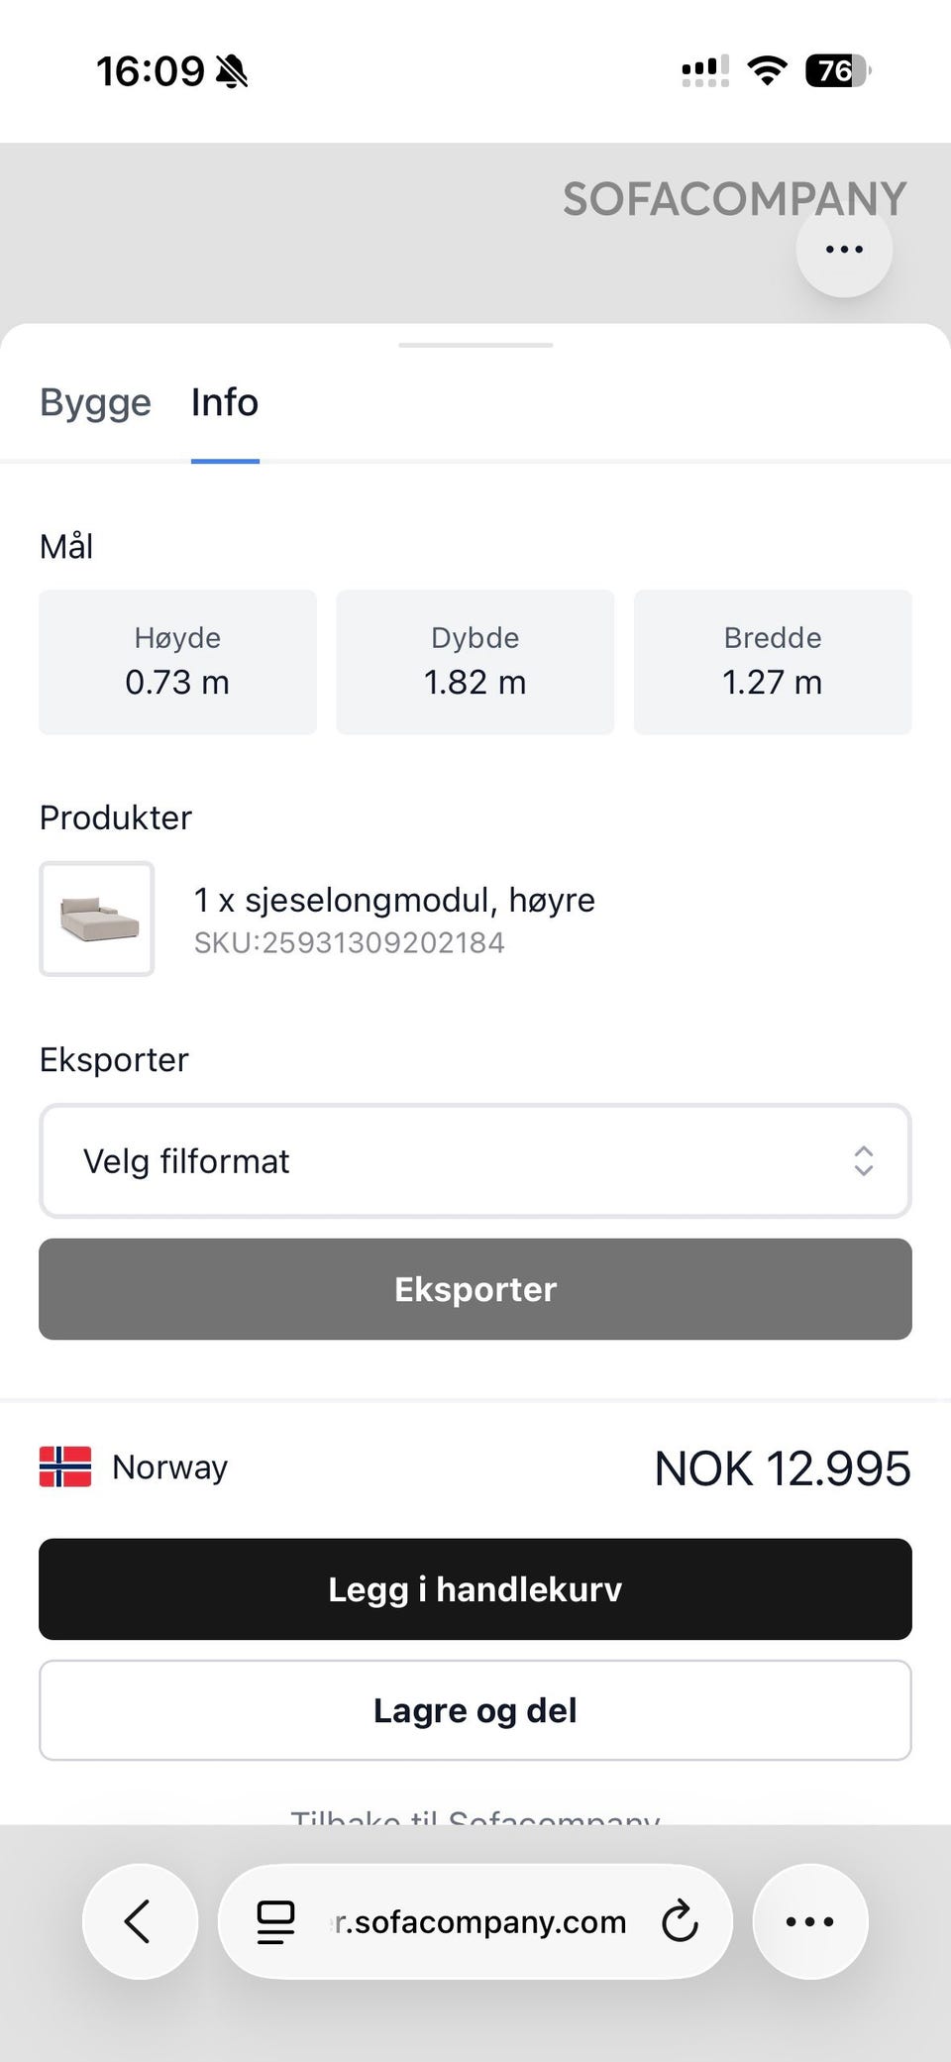The width and height of the screenshot is (951, 2062).
Task: Tap the browser back arrow
Action: click(x=139, y=1921)
